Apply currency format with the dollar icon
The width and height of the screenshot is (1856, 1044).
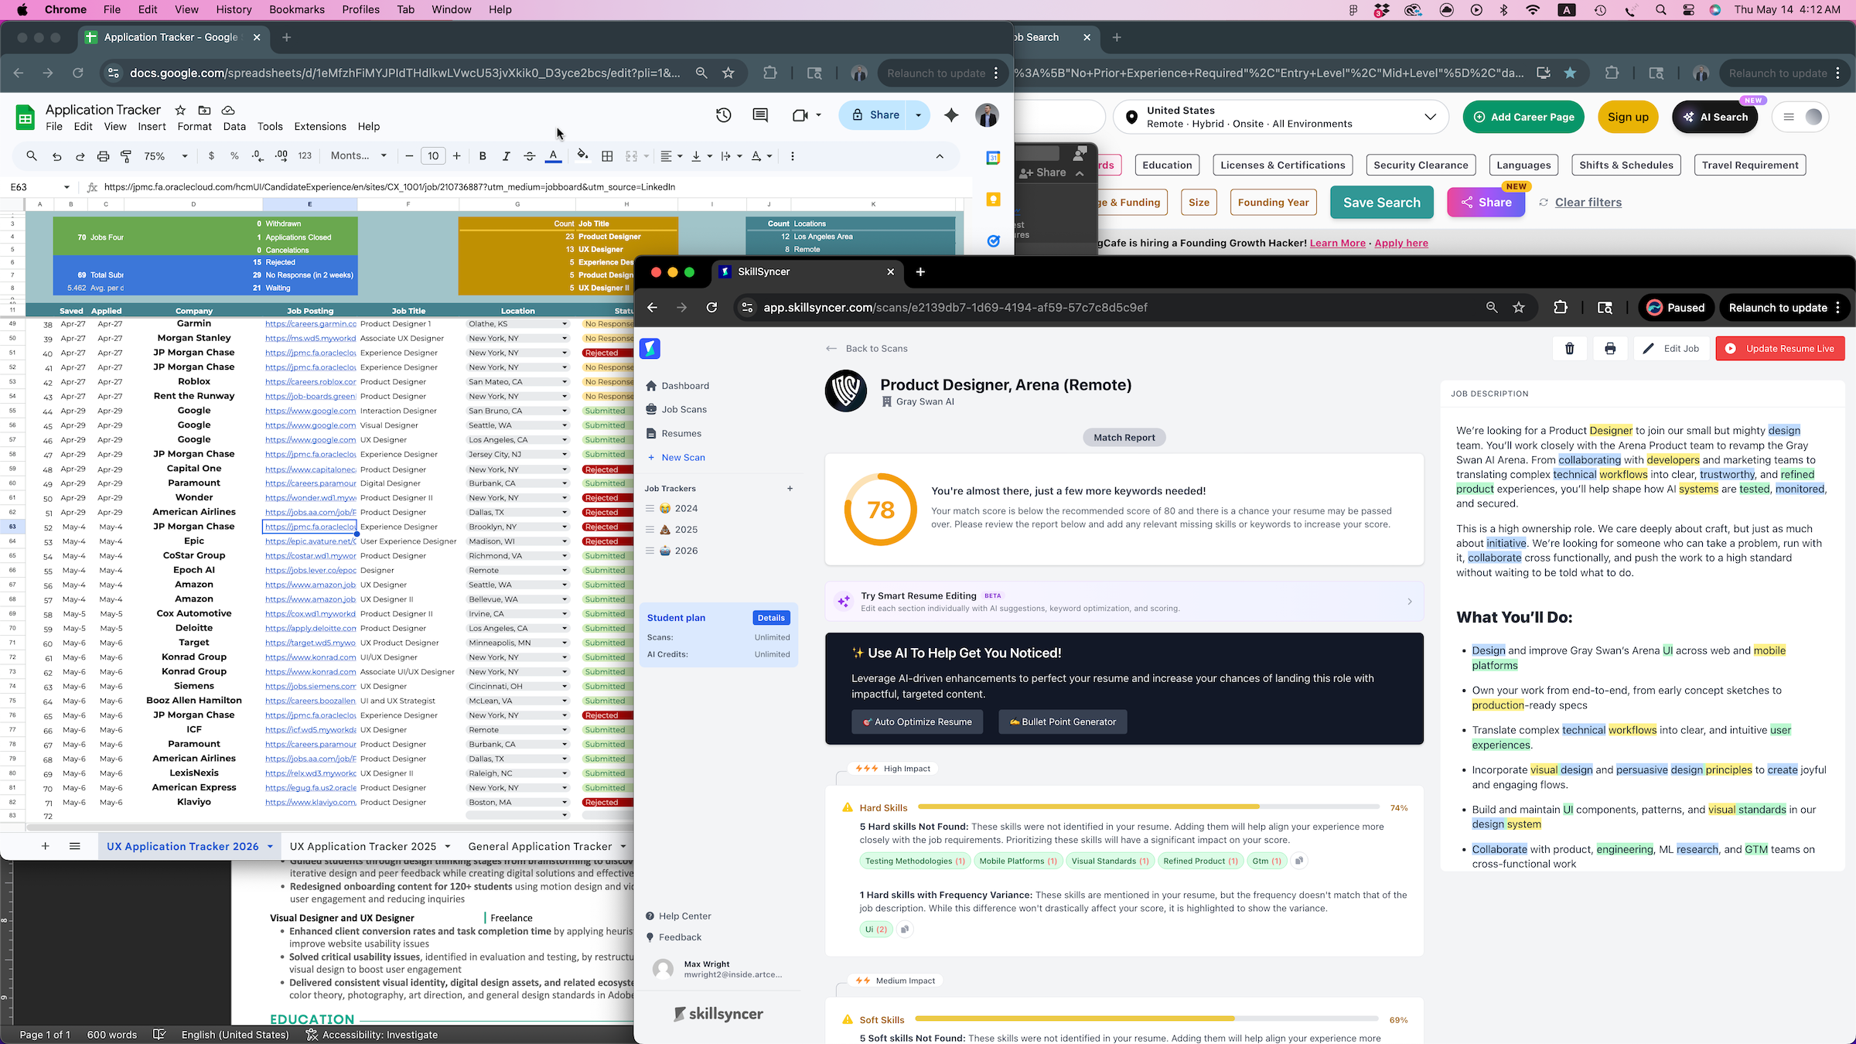coord(211,156)
